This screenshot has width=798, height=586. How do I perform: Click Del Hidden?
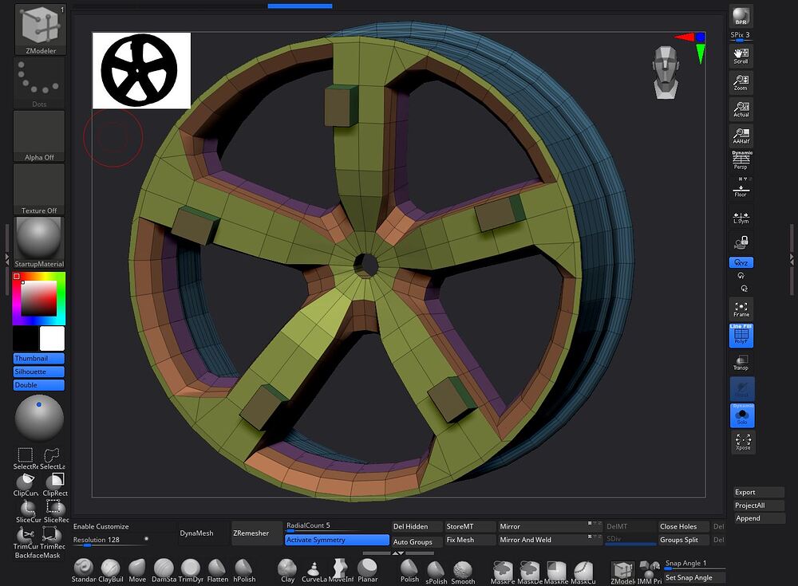(417, 526)
